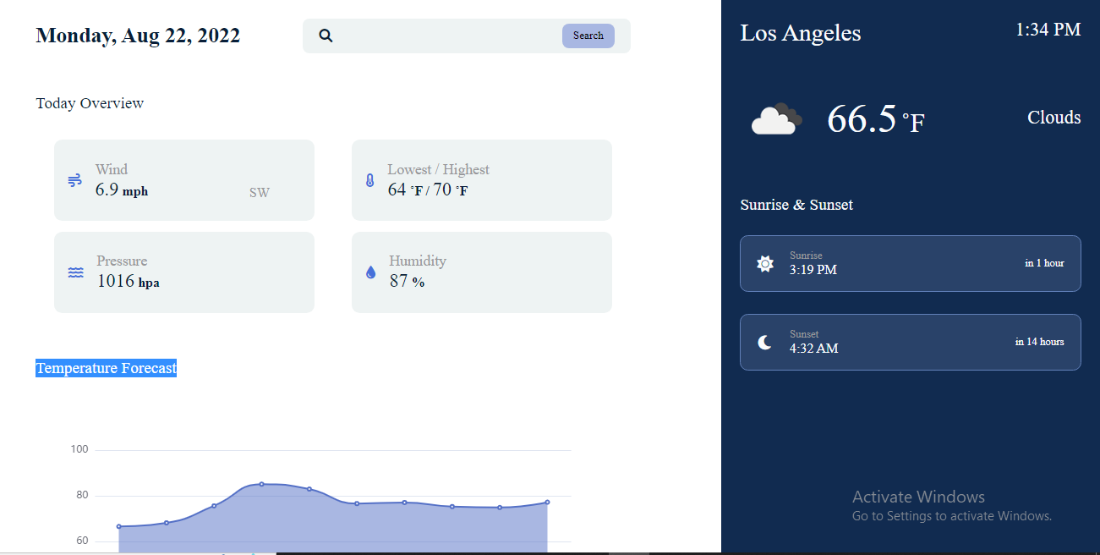The height and width of the screenshot is (555, 1100).
Task: Click the humidity water droplet icon
Action: click(370, 272)
